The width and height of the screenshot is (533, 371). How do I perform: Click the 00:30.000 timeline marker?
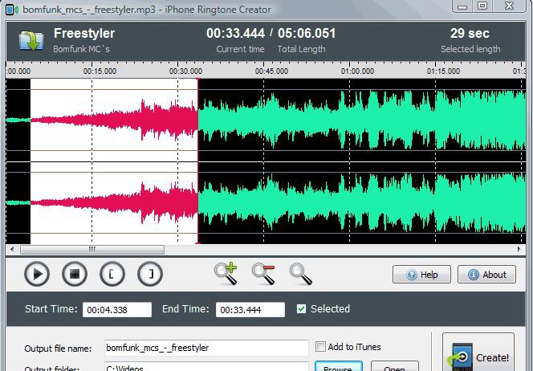coord(185,71)
